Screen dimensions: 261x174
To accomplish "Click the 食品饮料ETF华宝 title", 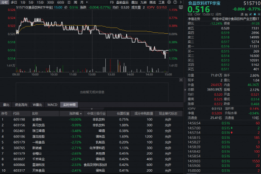I will [x=204, y=3].
